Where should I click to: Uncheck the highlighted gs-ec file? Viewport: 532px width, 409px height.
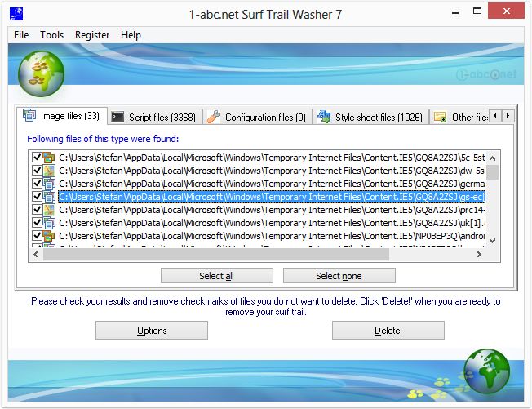[x=37, y=196]
